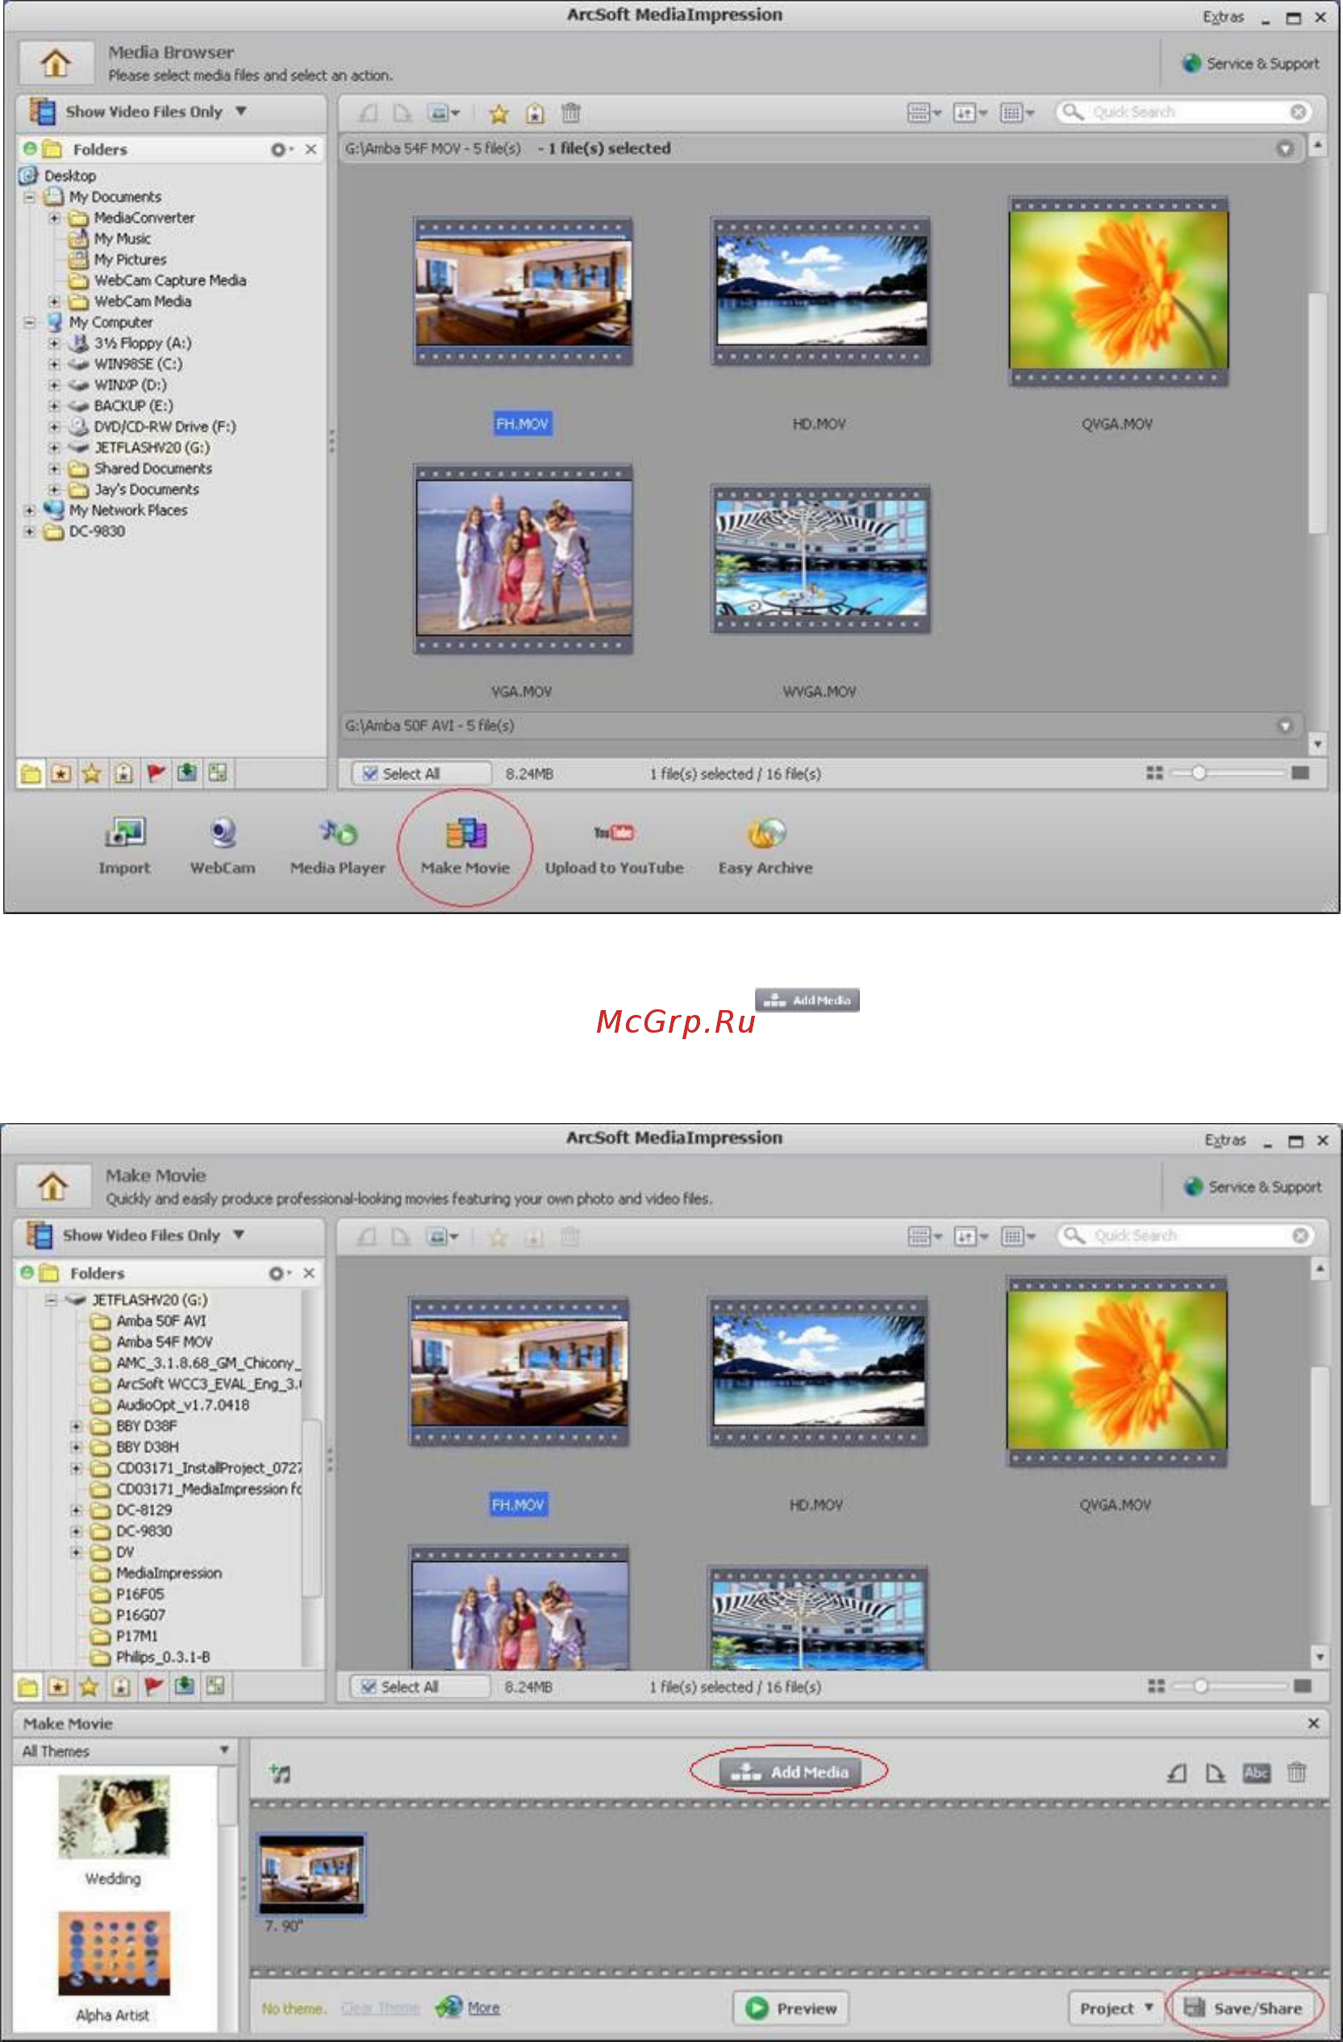Click the star rating icon in Media Browser toolbar

pyautogui.click(x=499, y=112)
